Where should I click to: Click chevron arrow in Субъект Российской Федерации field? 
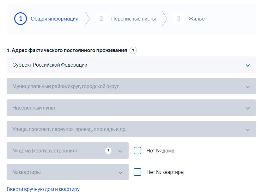tap(247, 65)
